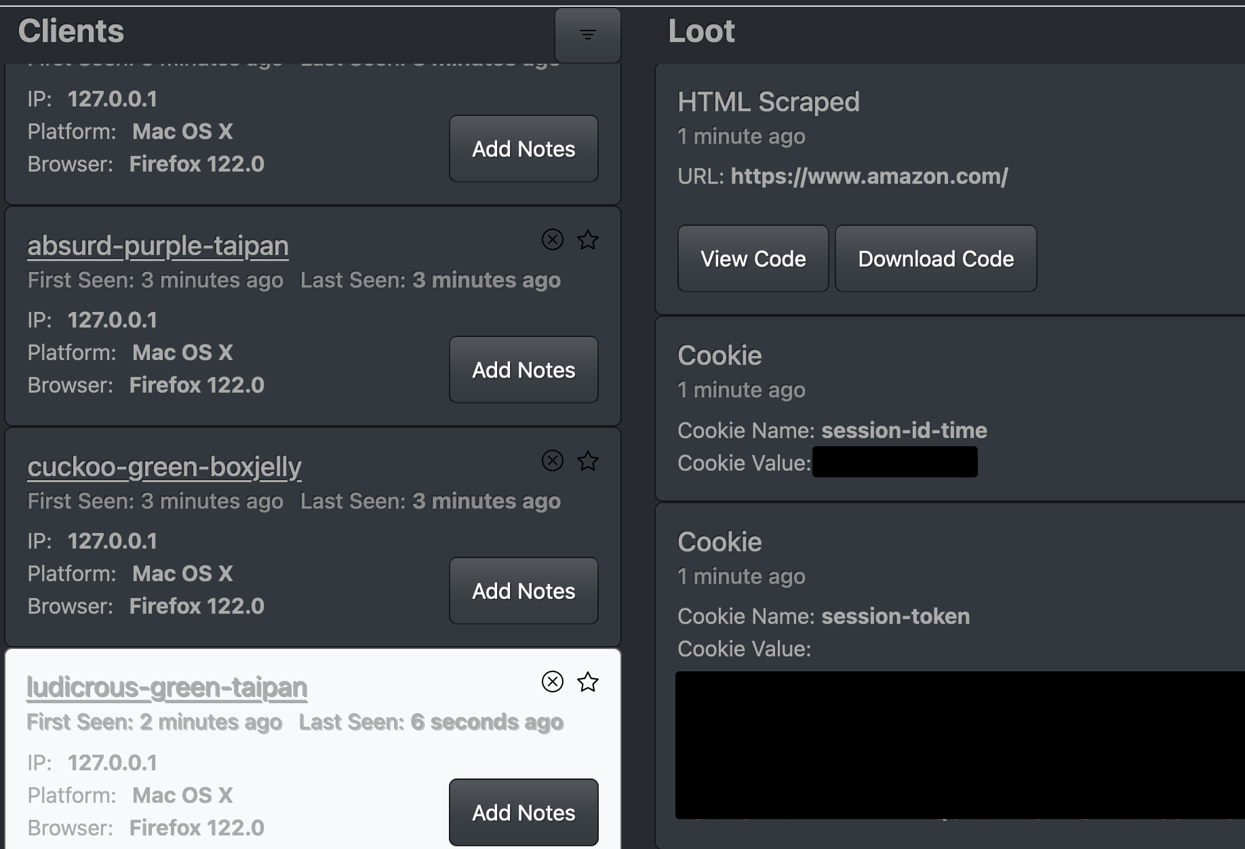Add notes to absurd-purple-taipan
The width and height of the screenshot is (1245, 849).
[x=523, y=370]
